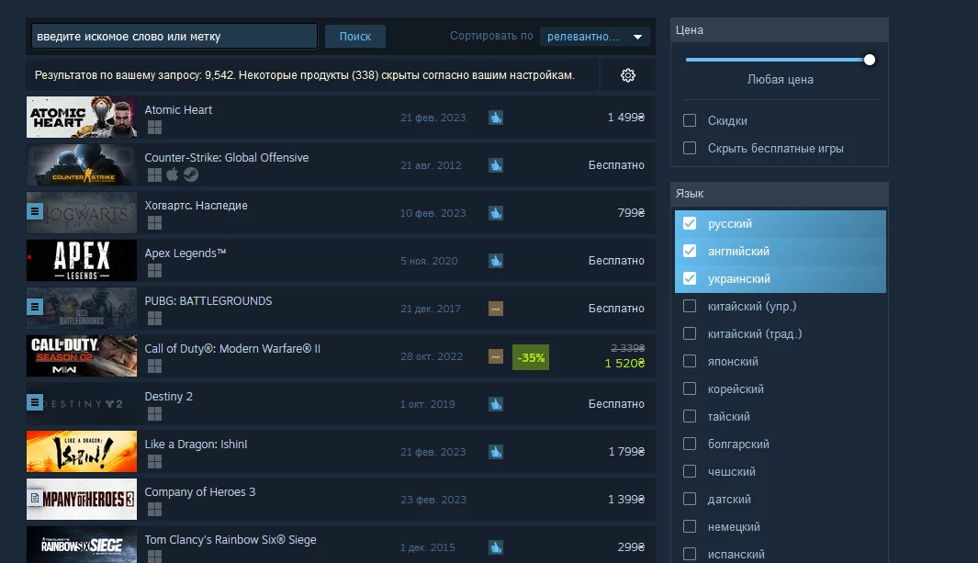The image size is (978, 563).
Task: Uncheck the украинский language filter
Action: point(690,278)
